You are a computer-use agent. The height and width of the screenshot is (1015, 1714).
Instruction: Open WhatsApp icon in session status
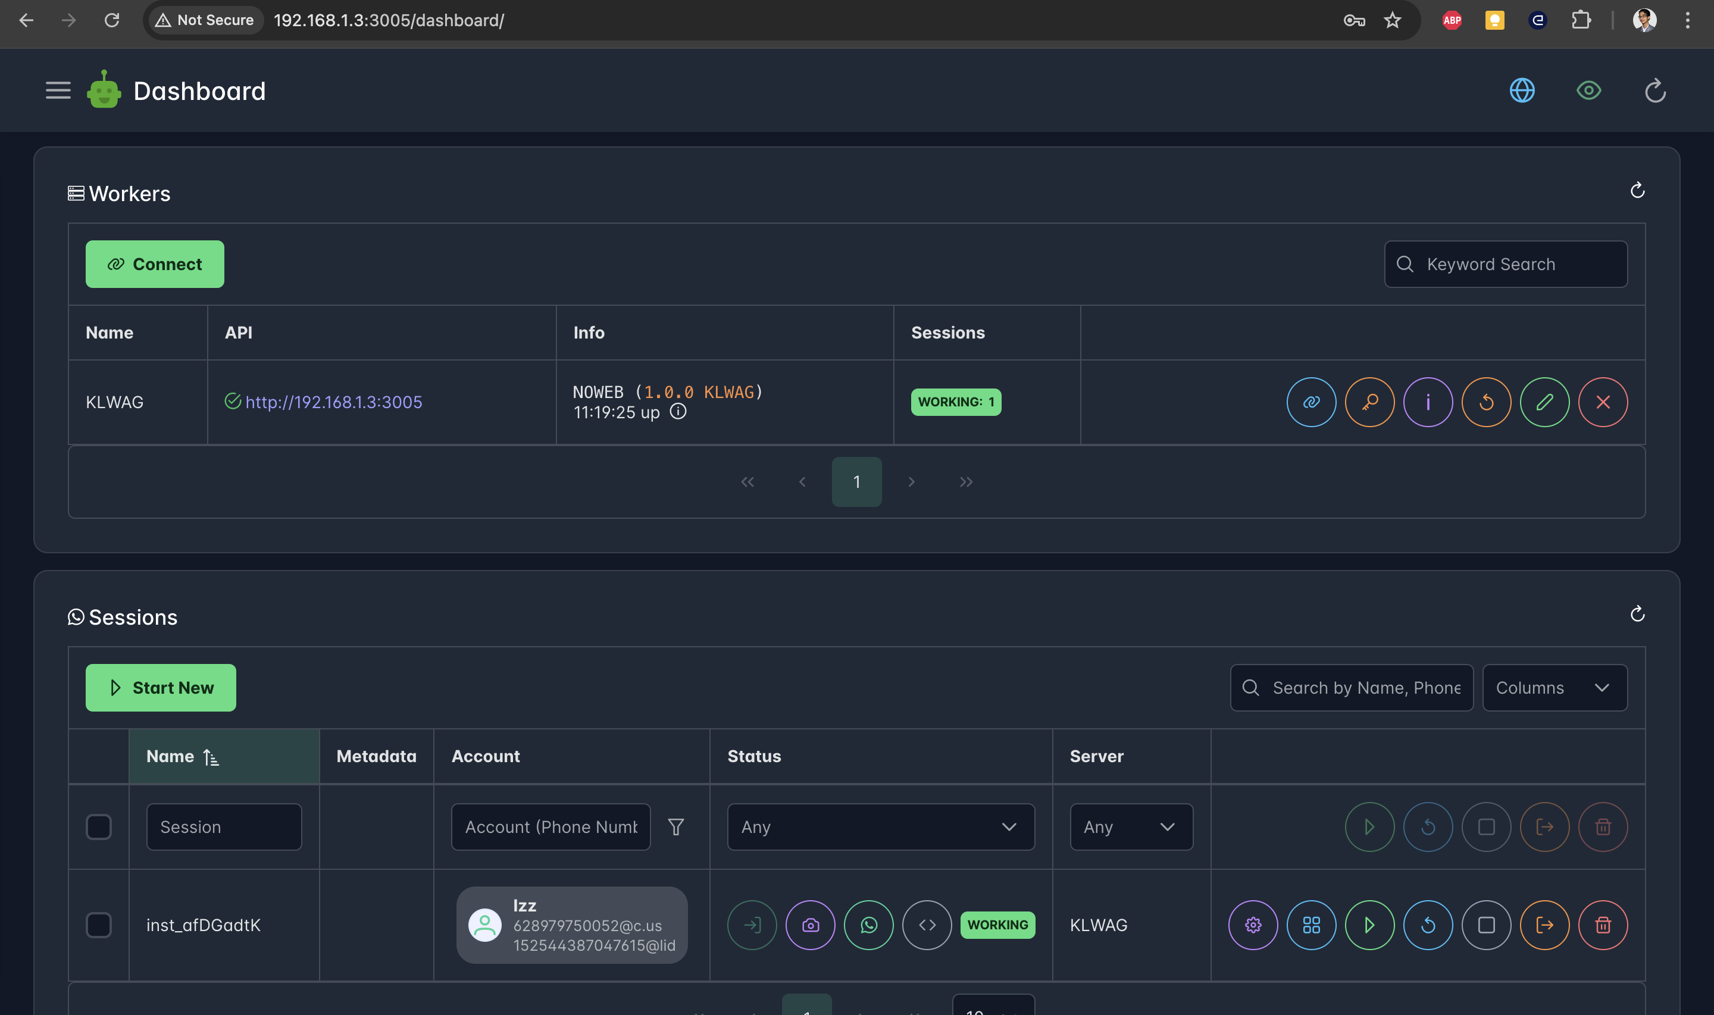point(868,925)
